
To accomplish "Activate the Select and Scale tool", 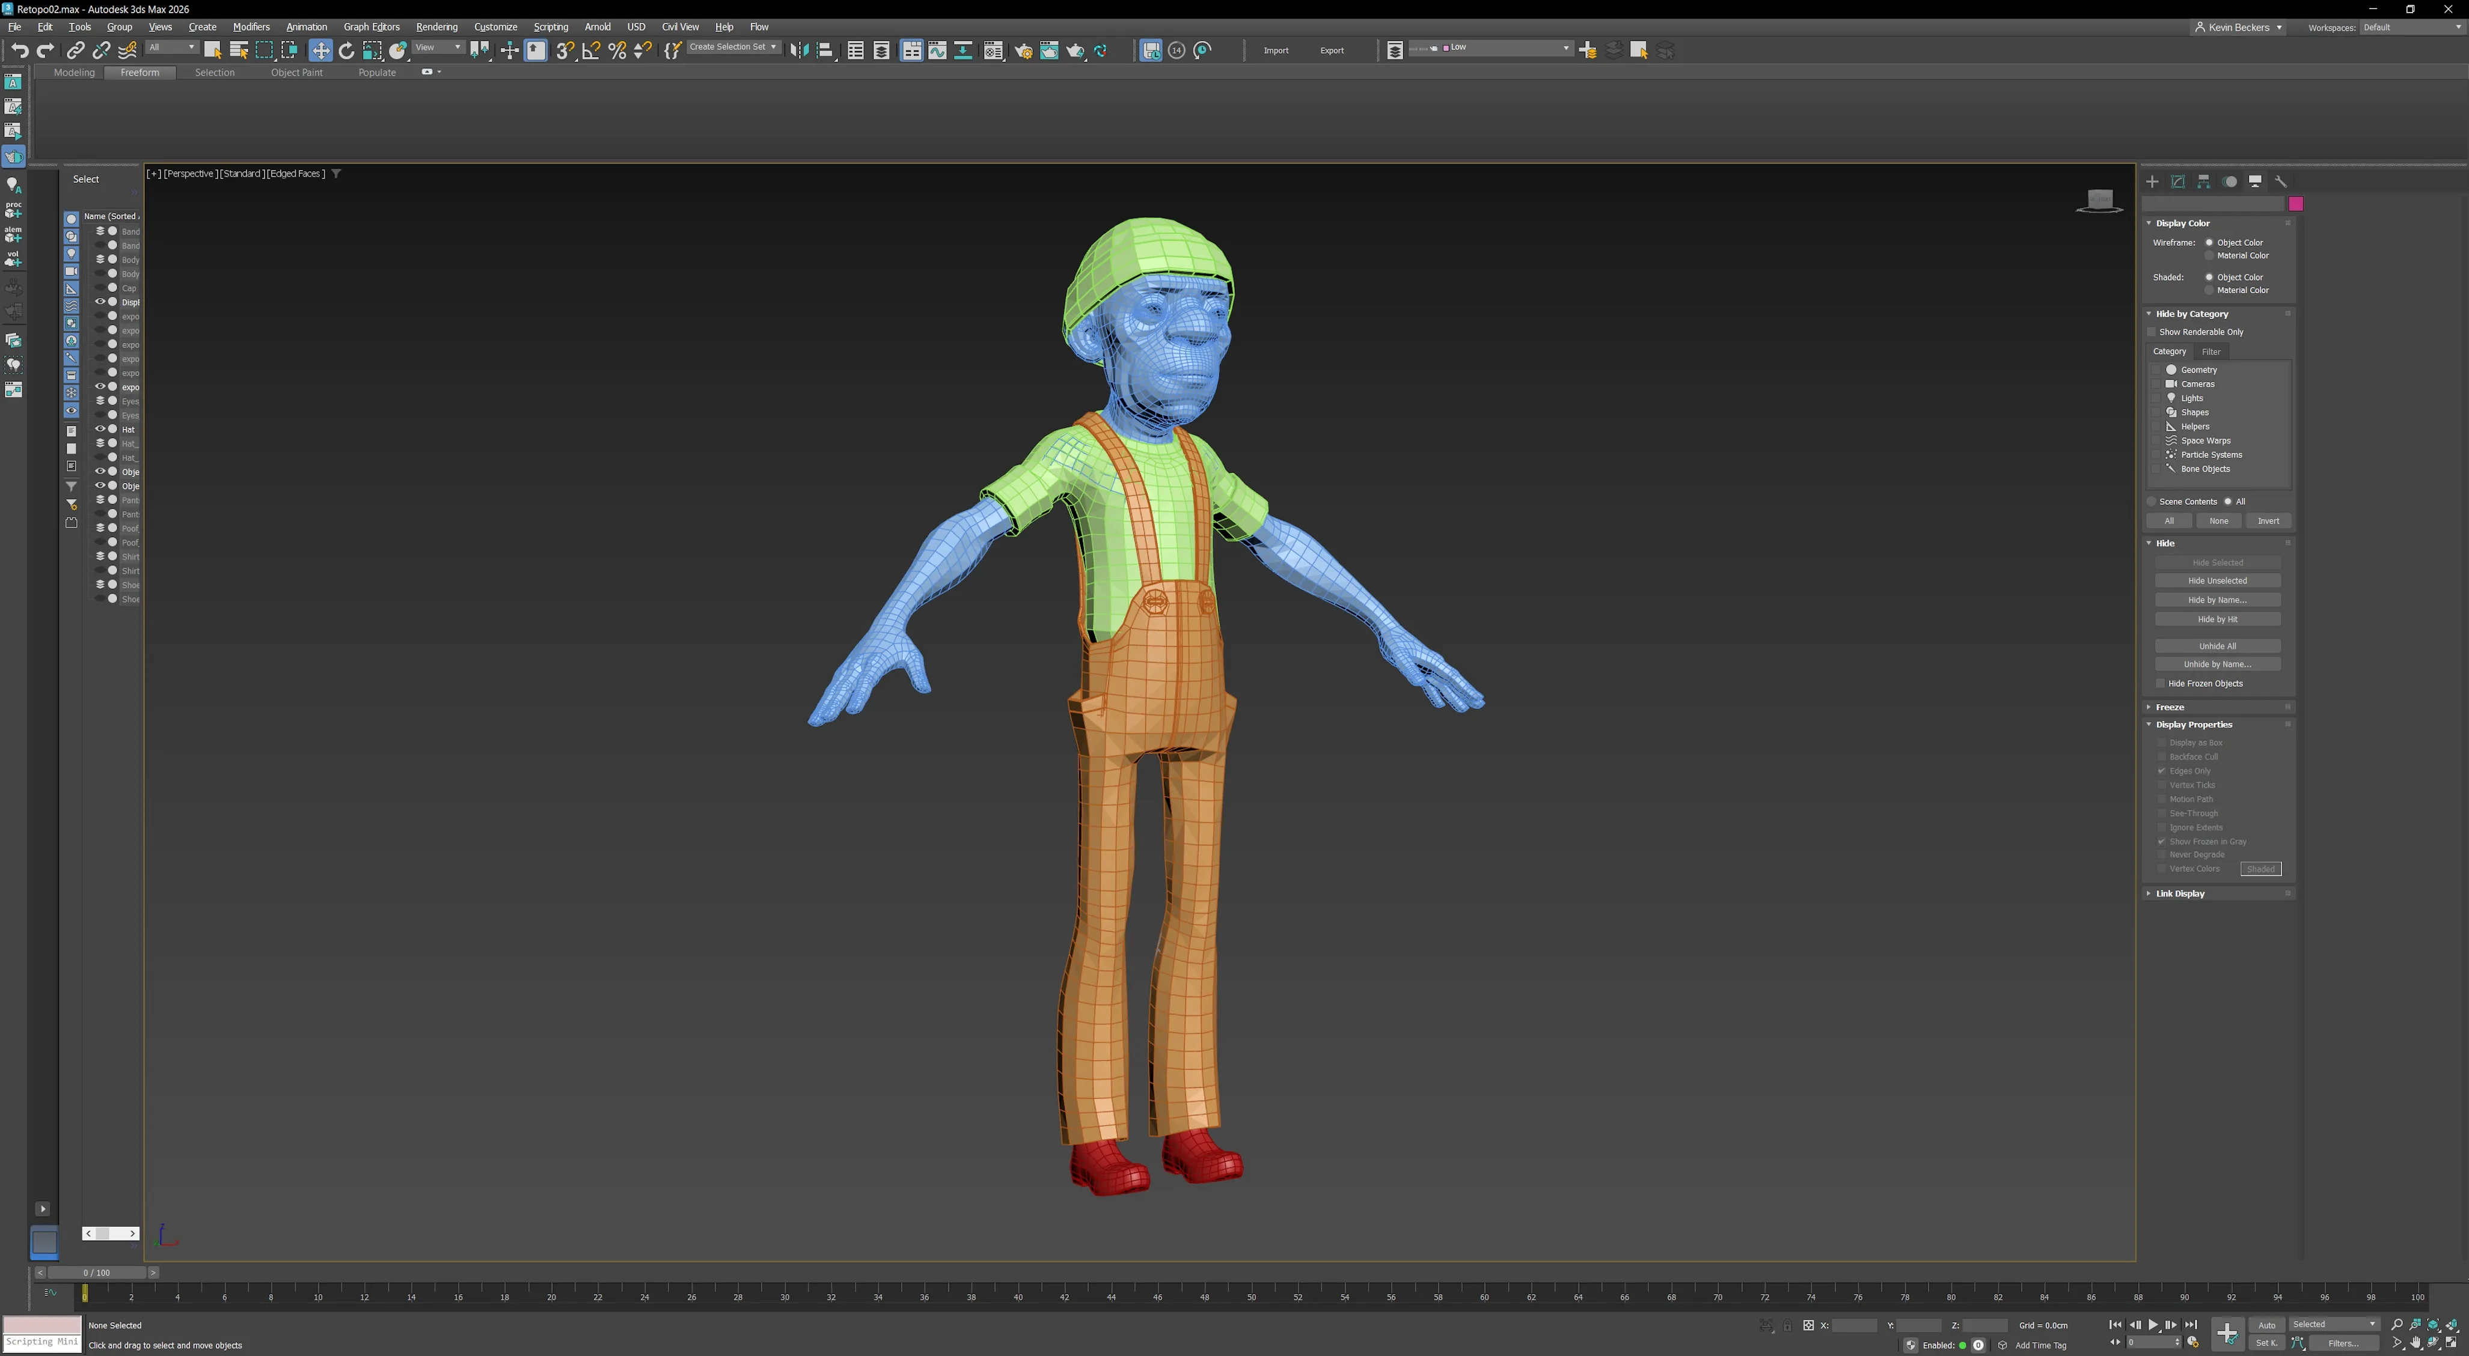I will pos(372,50).
